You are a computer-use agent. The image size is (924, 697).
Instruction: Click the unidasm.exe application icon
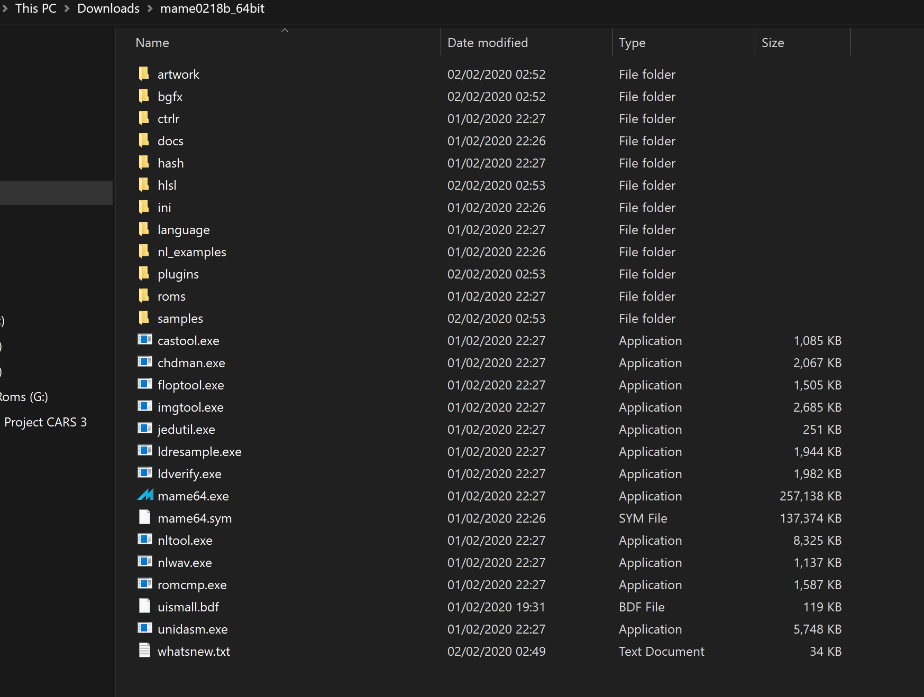145,628
